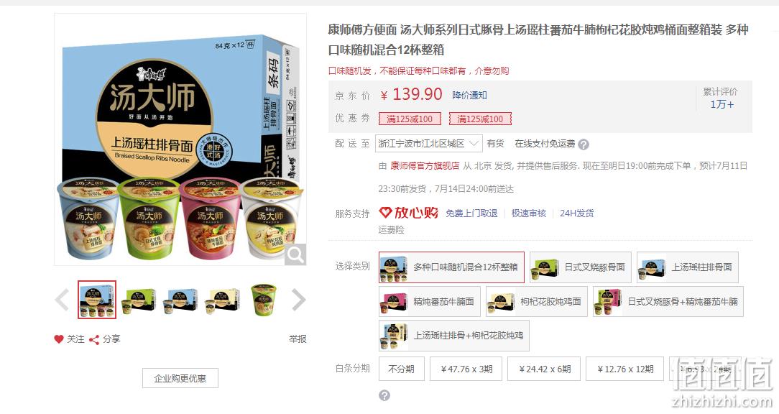Select the green single-cup thumbnail
The height and width of the screenshot is (414, 779).
264,300
